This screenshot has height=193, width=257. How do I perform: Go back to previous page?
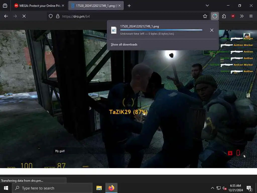[x=6, y=16]
